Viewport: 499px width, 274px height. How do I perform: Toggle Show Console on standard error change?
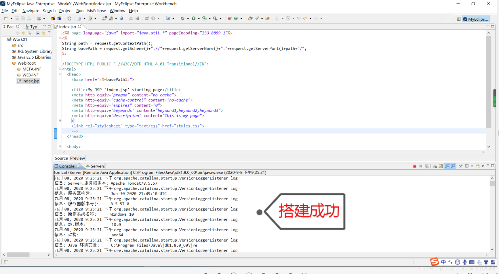click(x=453, y=166)
